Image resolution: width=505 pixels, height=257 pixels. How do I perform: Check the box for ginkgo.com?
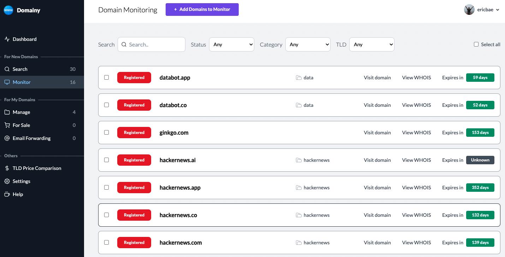(106, 132)
